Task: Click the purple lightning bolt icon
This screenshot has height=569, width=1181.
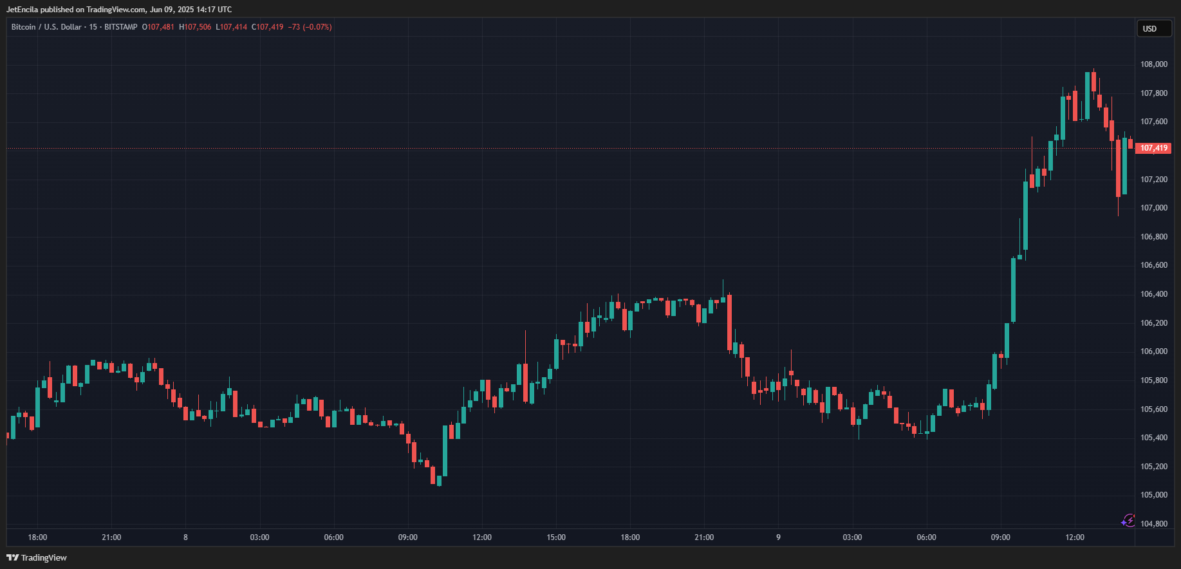Action: pyautogui.click(x=1128, y=521)
